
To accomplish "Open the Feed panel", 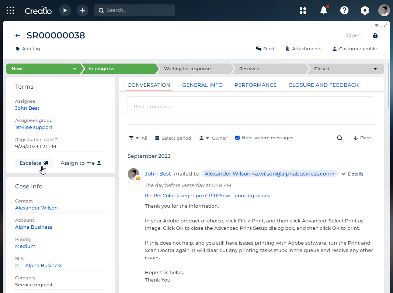I will coord(265,49).
